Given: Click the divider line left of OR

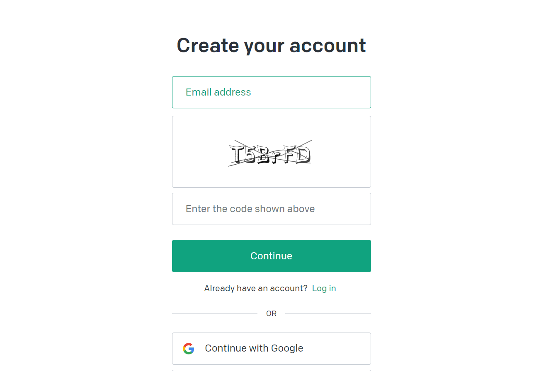Looking at the screenshot, I should [215, 314].
